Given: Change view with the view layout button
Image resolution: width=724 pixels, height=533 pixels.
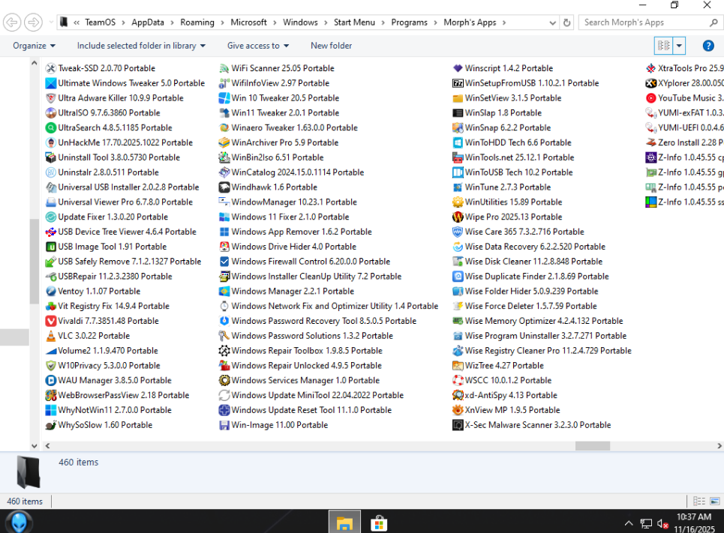Looking at the screenshot, I should pyautogui.click(x=664, y=46).
